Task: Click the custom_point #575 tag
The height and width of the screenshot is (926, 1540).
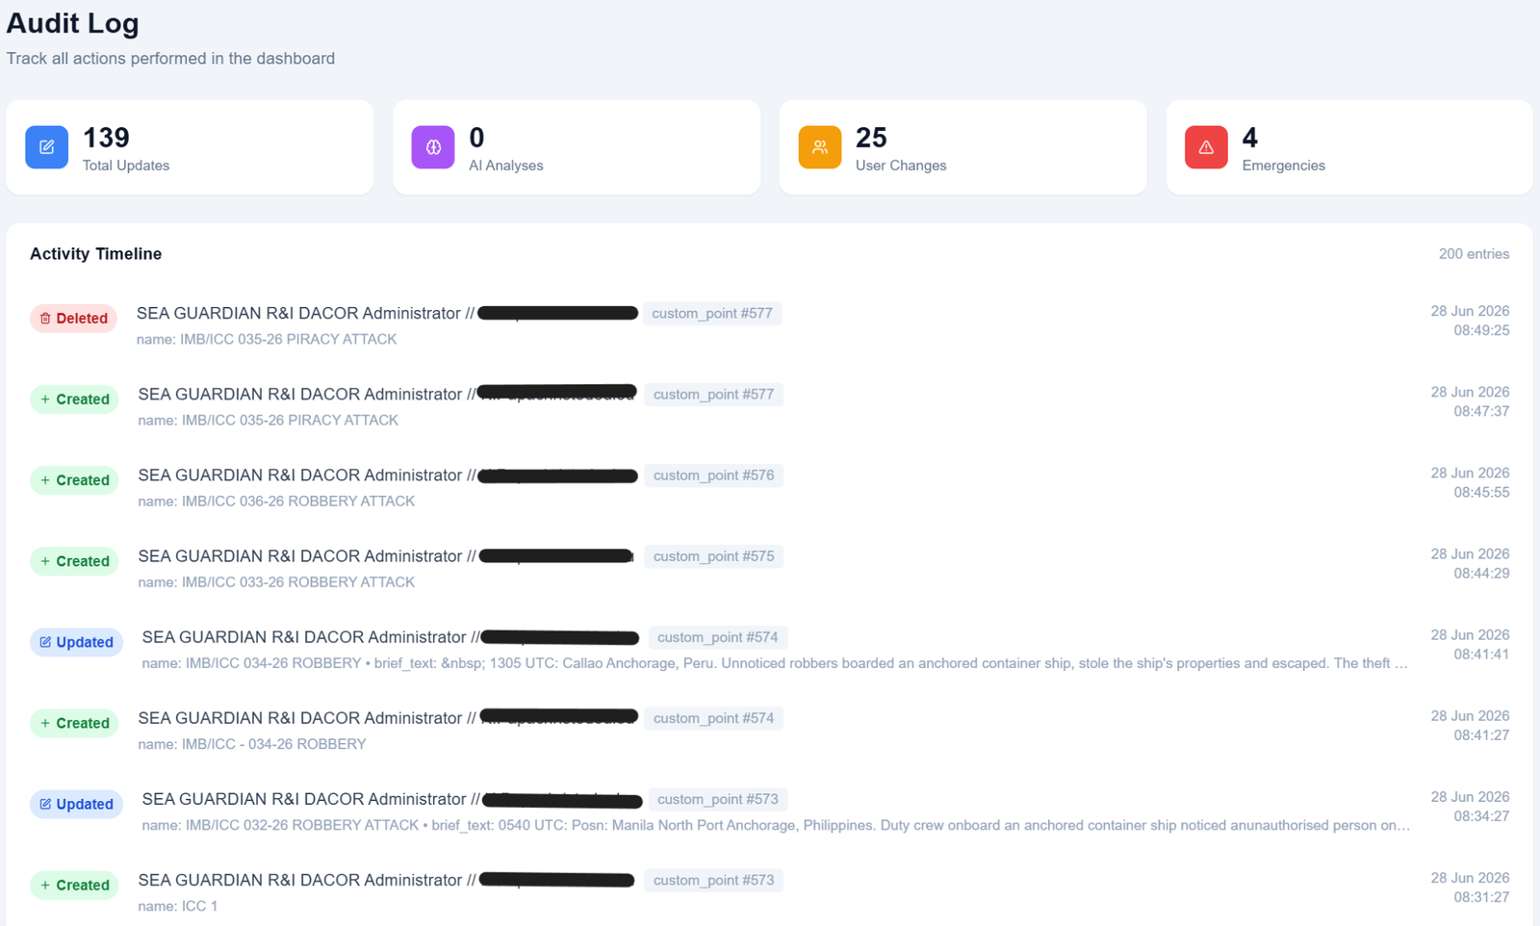Action: pos(713,556)
